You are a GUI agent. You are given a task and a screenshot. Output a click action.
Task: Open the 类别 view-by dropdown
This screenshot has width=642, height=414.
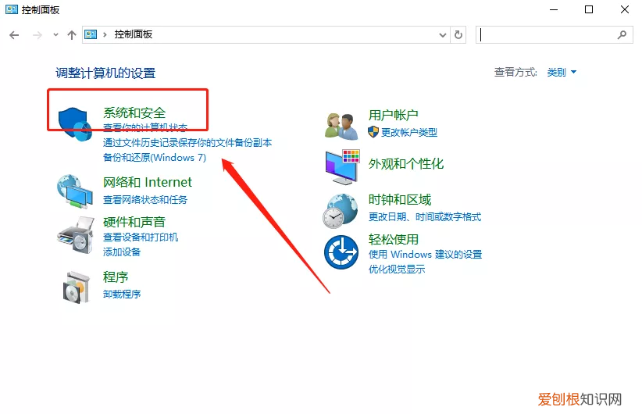tap(562, 73)
